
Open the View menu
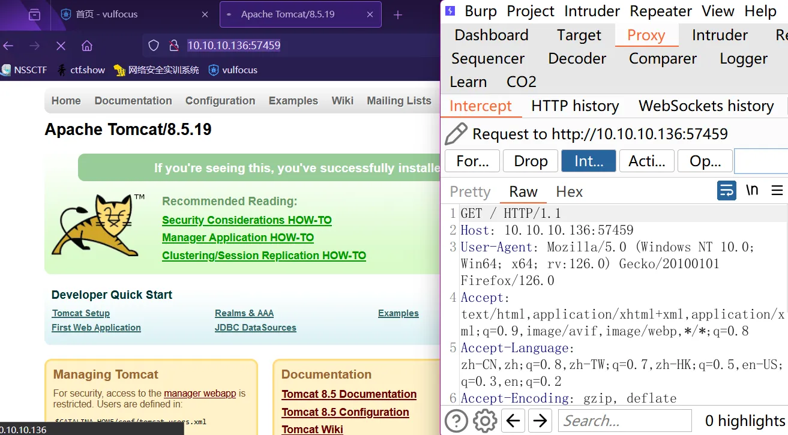(718, 11)
